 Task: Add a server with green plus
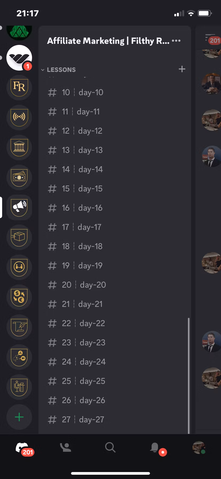19,417
